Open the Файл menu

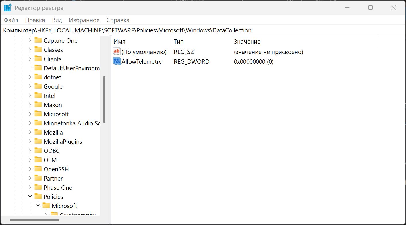11,20
